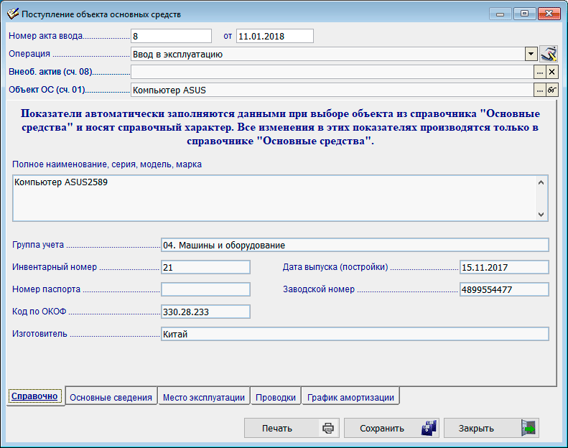Screen dimensions: 568x448
Task: Open the Операция dropdown arrow
Action: pyautogui.click(x=531, y=55)
